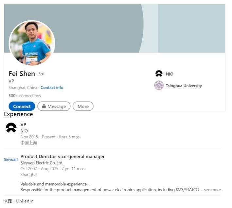The width and height of the screenshot is (232, 208).
Task: Open the Contact info link
Action: (52, 87)
